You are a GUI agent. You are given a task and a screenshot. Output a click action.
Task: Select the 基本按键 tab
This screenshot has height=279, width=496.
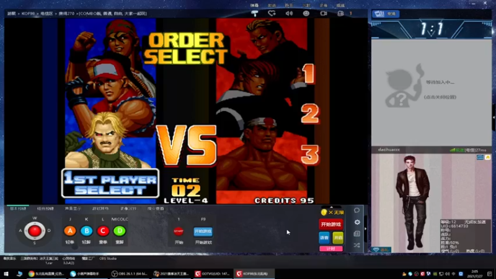coord(18,208)
